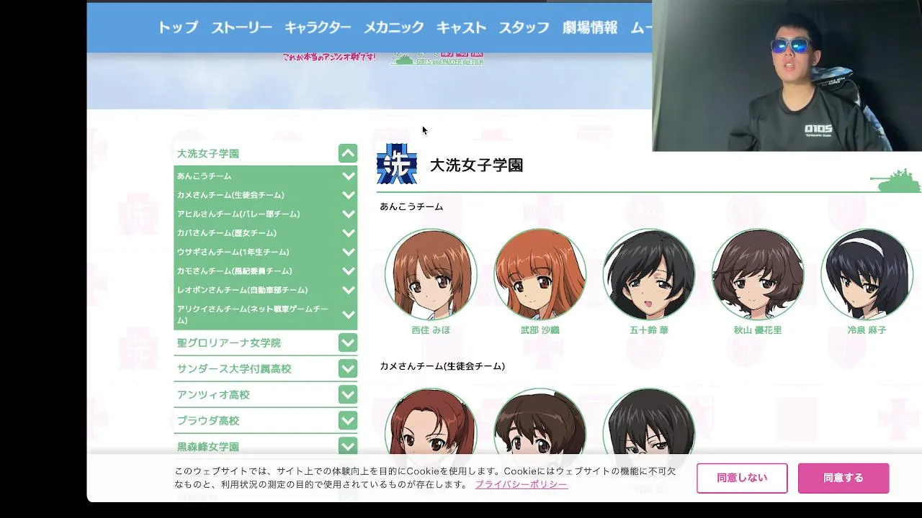Open first カメさんチーム portrait with red twin-tails

coord(431,422)
